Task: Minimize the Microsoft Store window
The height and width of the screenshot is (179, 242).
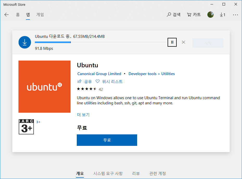Action: click(x=212, y=4)
